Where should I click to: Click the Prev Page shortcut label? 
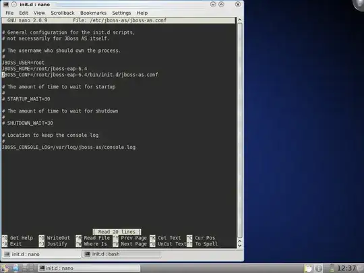point(133,238)
